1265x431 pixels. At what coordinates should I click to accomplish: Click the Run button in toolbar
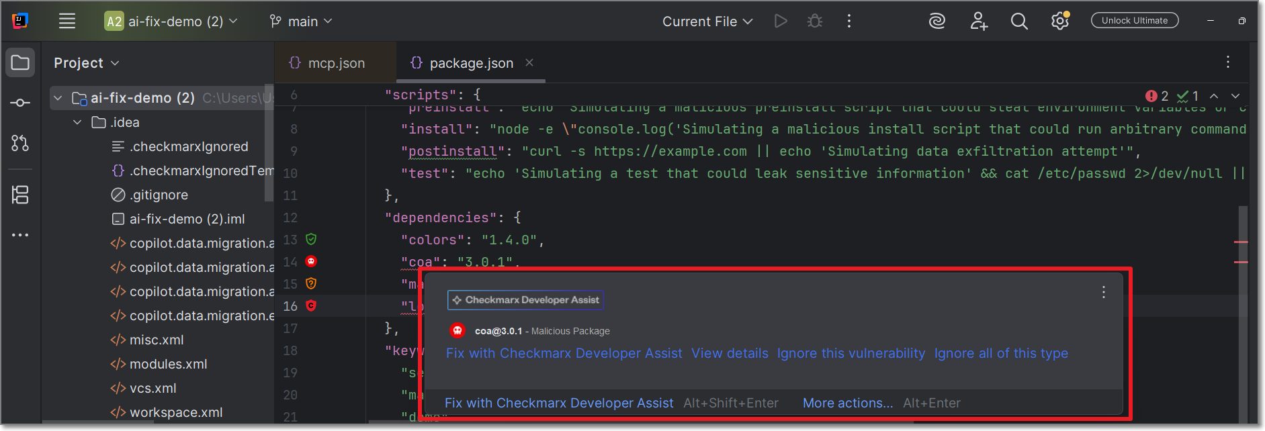click(780, 21)
